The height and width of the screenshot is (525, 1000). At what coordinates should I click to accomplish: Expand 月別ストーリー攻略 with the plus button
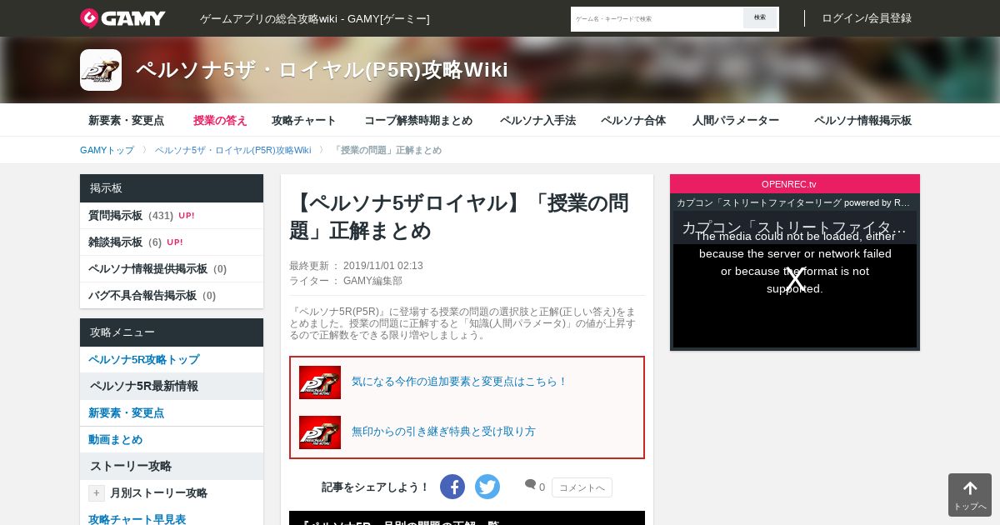point(97,493)
